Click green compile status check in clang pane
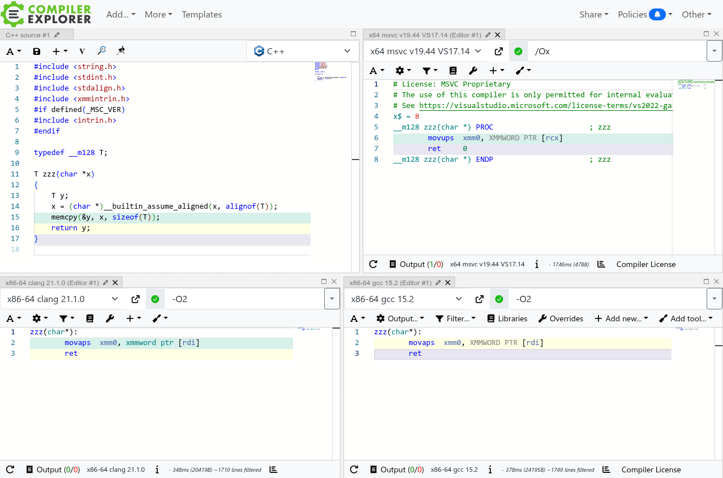Image resolution: width=723 pixels, height=478 pixels. (155, 299)
